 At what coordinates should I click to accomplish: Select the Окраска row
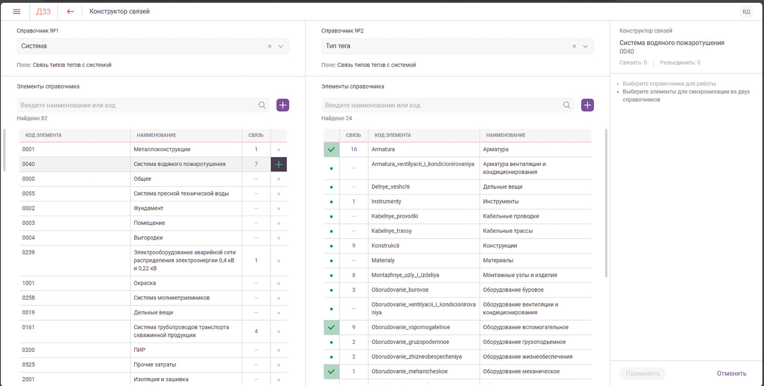point(153,283)
